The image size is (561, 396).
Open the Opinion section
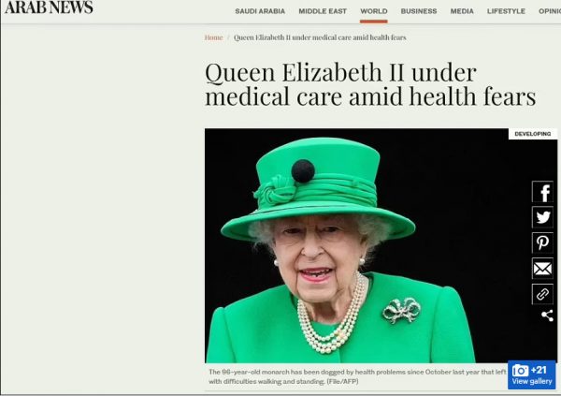point(550,11)
